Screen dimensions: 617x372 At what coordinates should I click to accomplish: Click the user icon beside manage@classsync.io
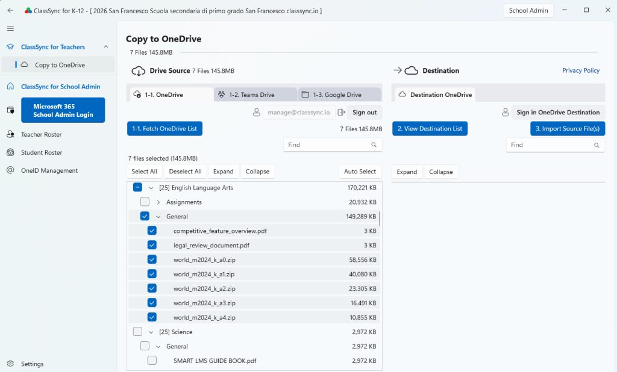pos(257,113)
